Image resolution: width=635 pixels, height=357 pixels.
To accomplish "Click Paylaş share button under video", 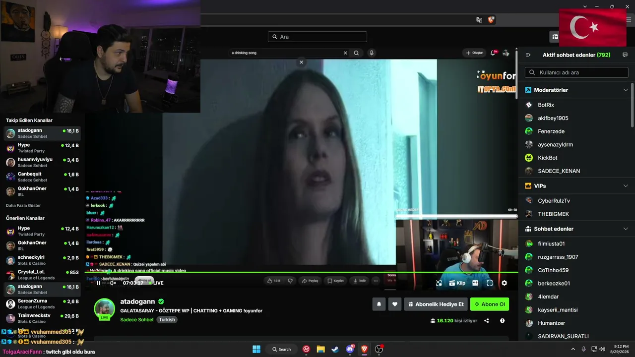I will tap(310, 281).
